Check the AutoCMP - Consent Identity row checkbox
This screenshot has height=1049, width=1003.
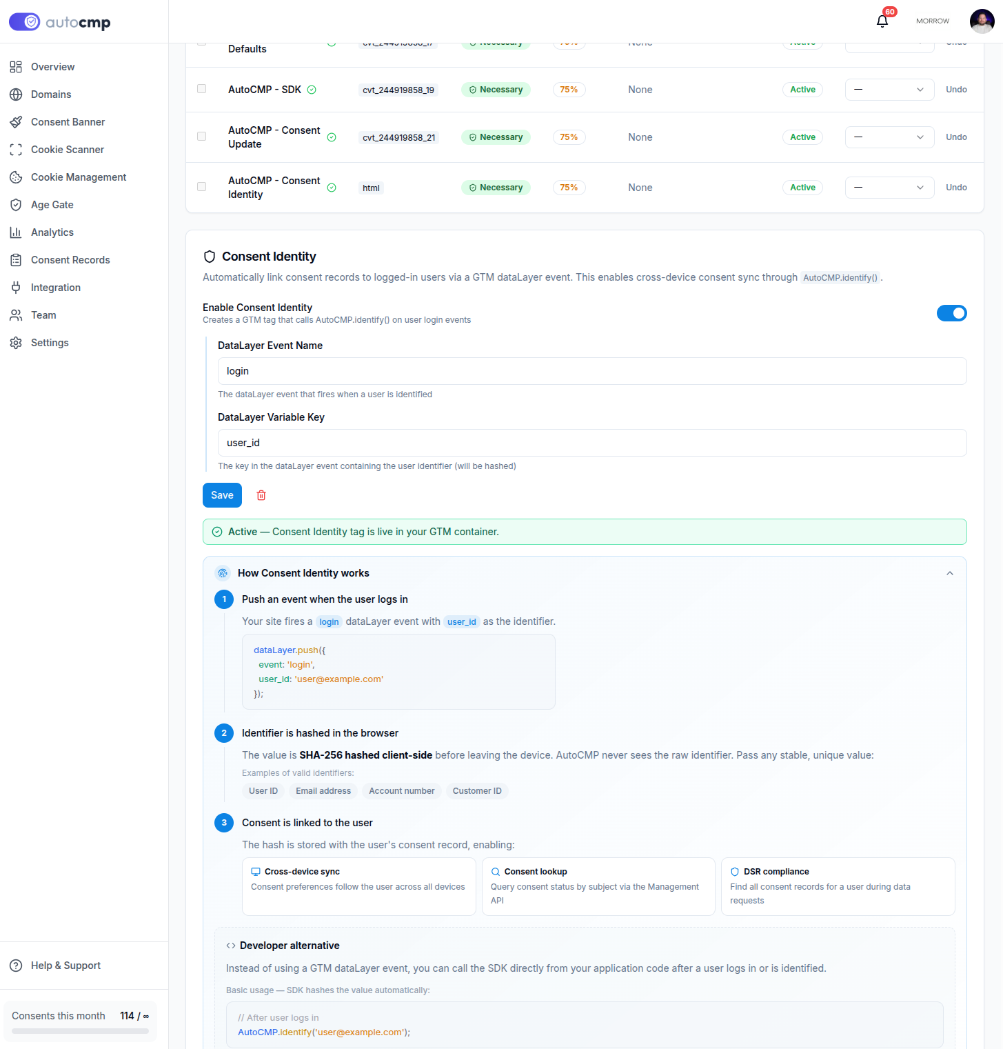tap(202, 187)
